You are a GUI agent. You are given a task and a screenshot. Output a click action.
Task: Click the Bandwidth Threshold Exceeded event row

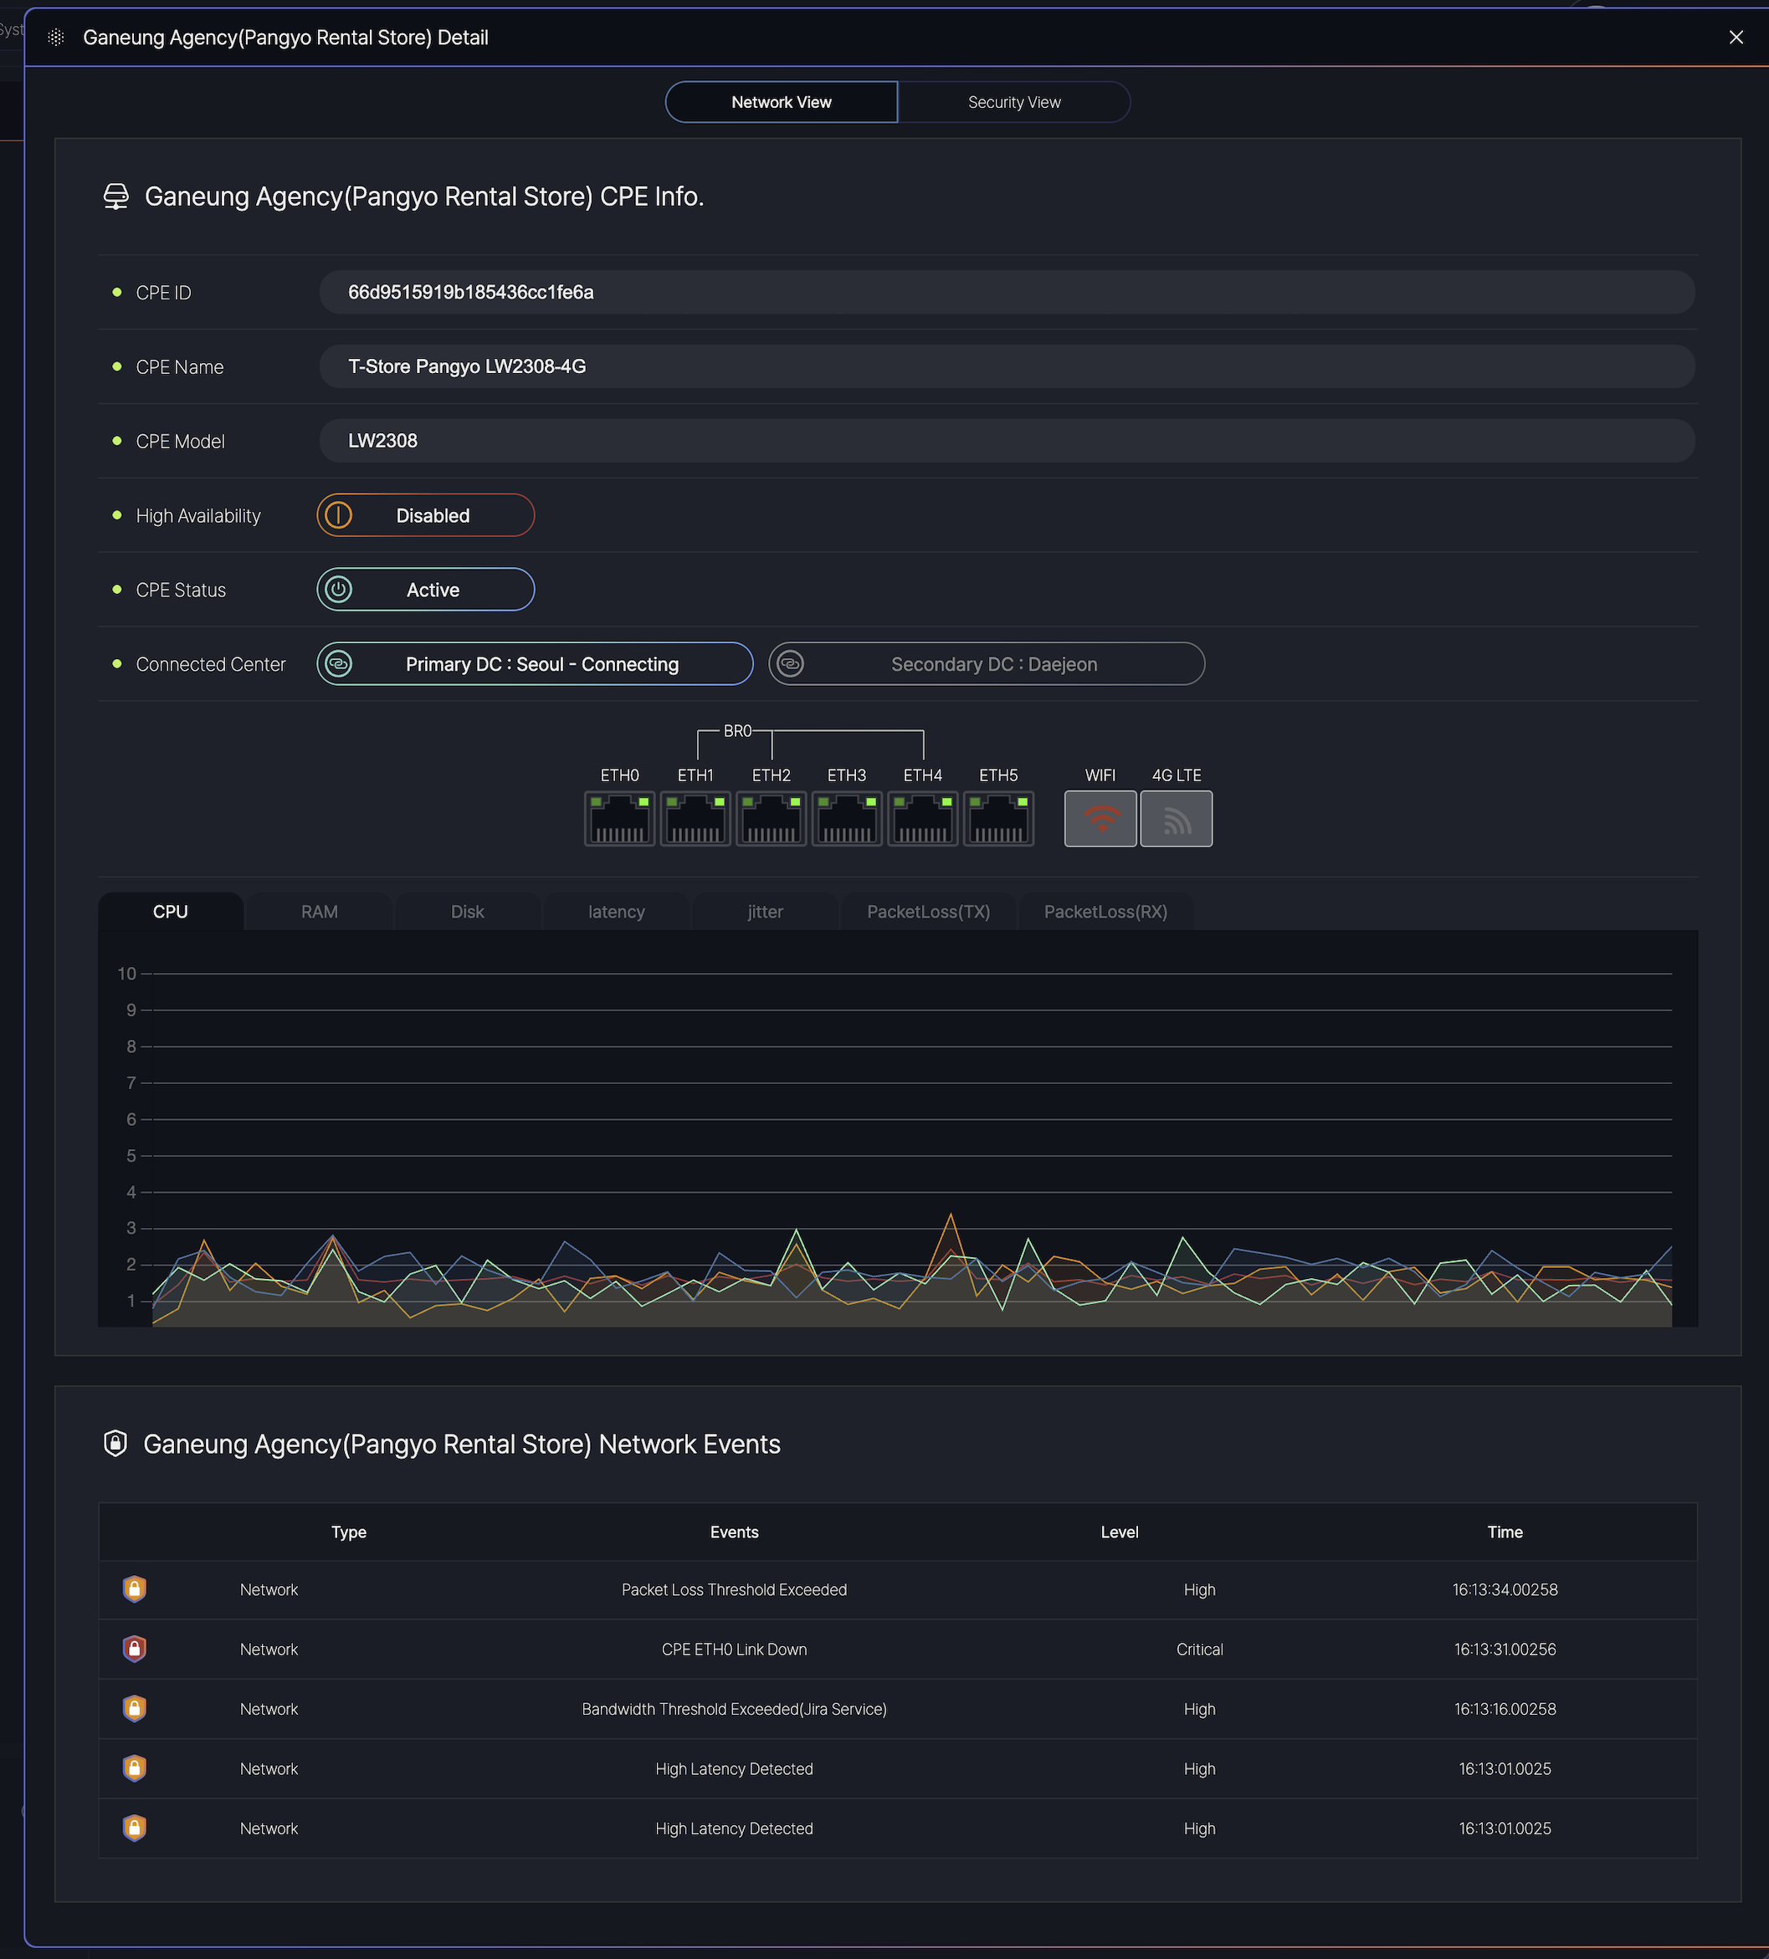734,1708
